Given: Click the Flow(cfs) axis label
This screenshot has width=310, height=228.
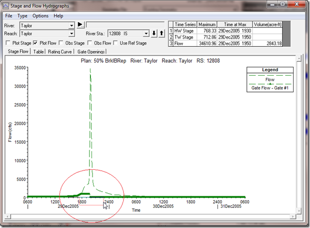Looking at the screenshot, I should tap(10, 132).
